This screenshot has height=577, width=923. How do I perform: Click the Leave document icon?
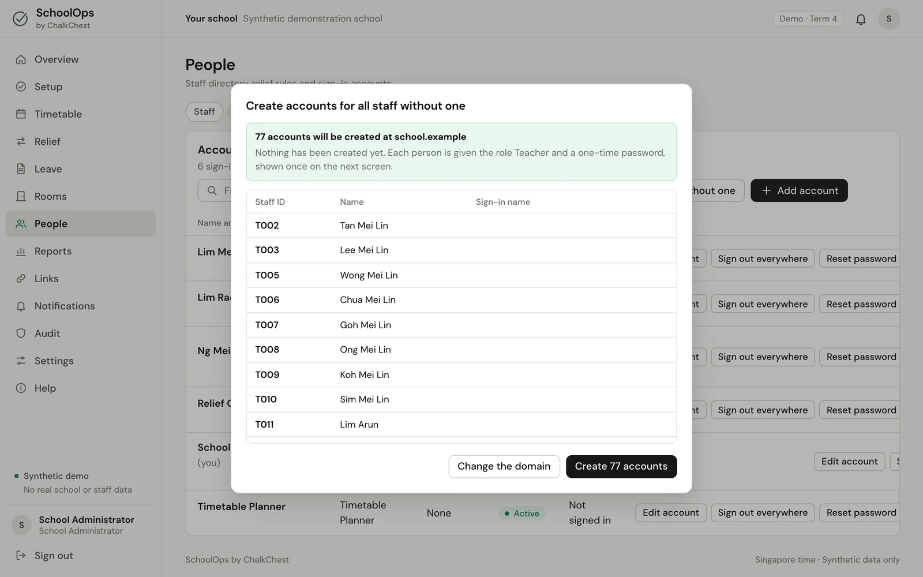(21, 169)
